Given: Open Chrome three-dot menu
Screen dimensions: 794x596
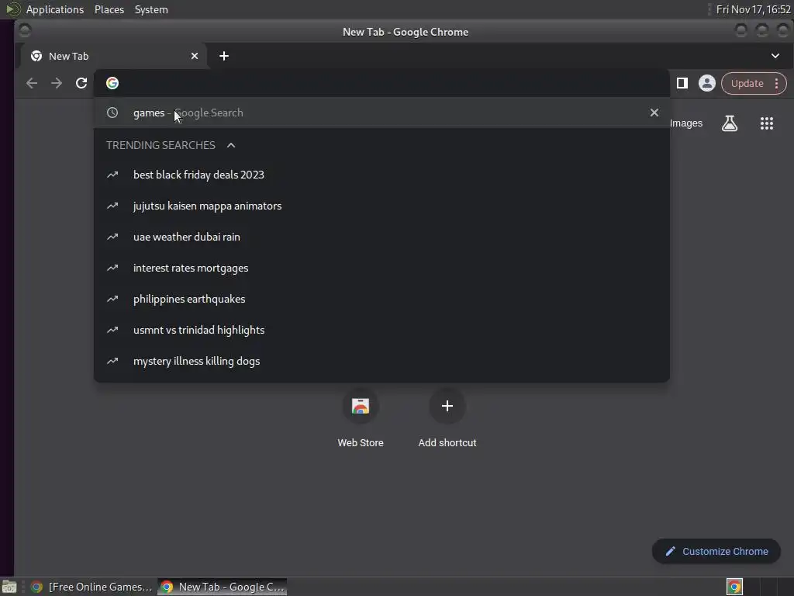Looking at the screenshot, I should click(776, 84).
